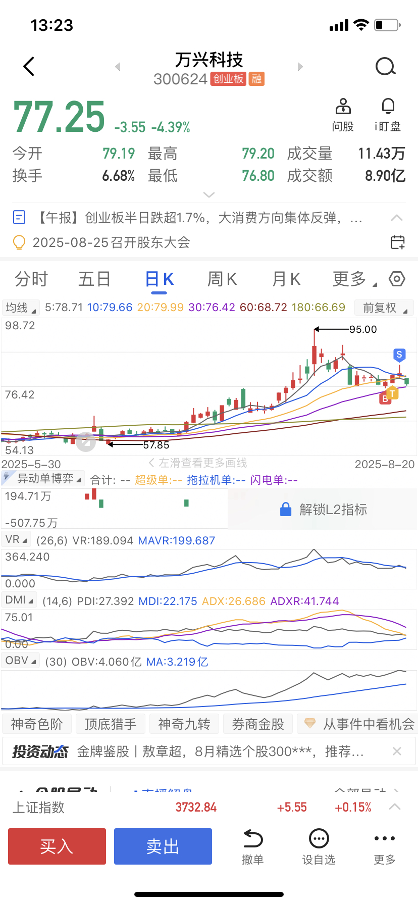Tap the 拖拉机单 legend label
The height and width of the screenshot is (905, 418).
coord(216,480)
